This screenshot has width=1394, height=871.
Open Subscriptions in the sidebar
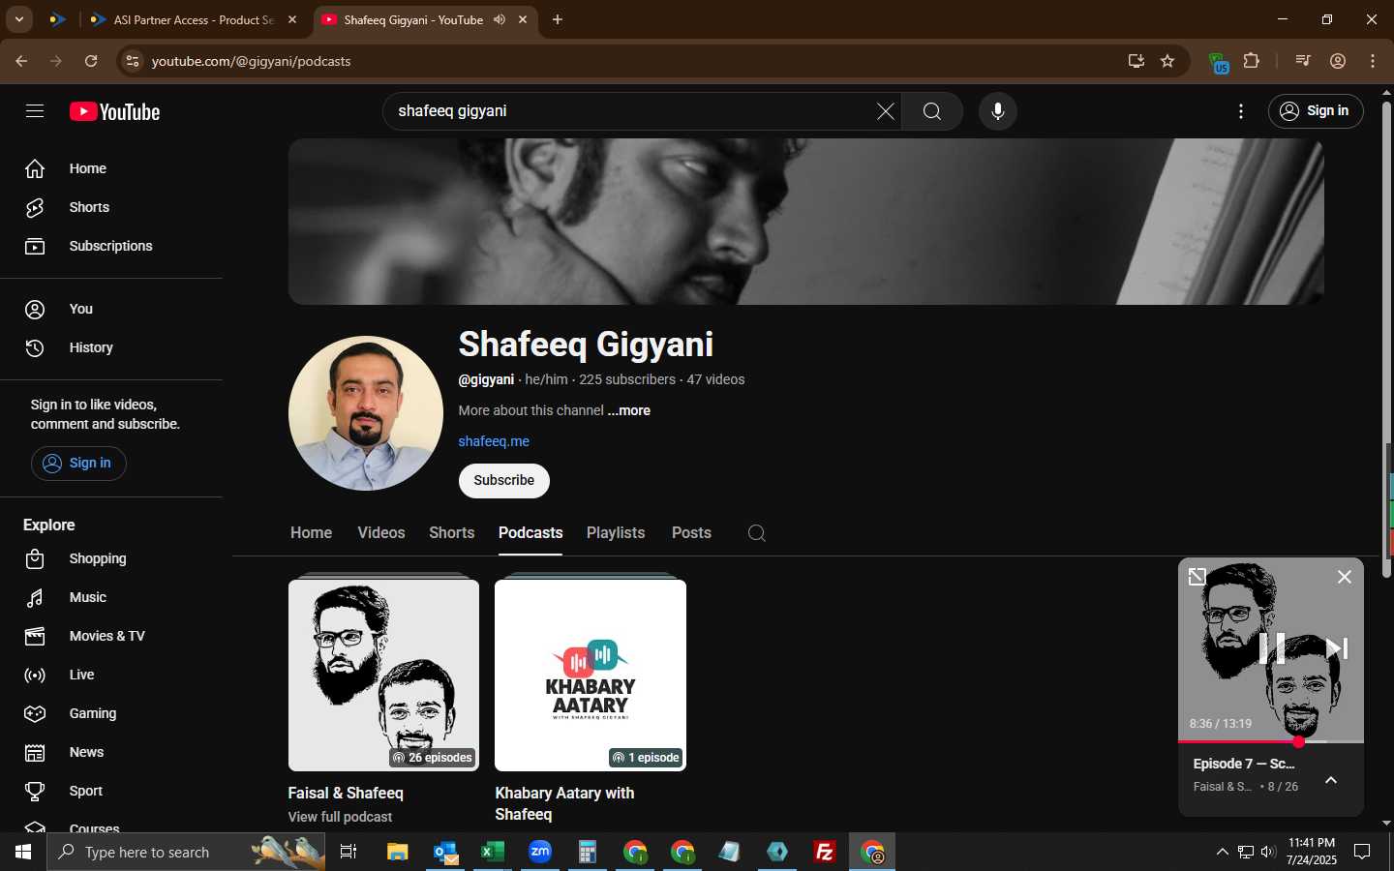pyautogui.click(x=111, y=246)
